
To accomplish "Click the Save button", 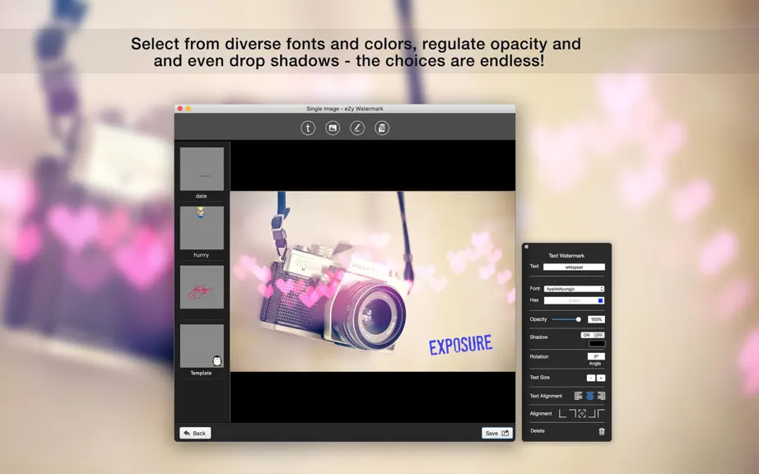I will pyautogui.click(x=496, y=433).
